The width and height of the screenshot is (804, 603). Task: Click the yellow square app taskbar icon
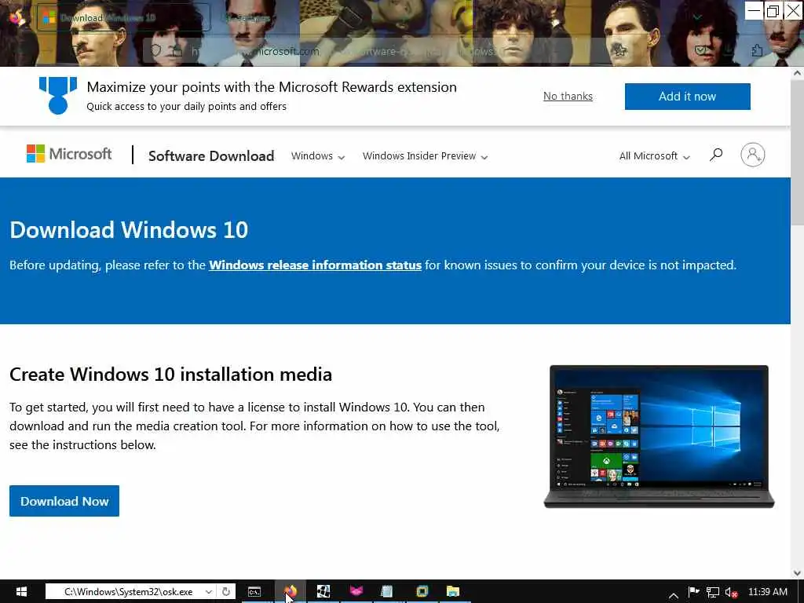[x=422, y=591]
